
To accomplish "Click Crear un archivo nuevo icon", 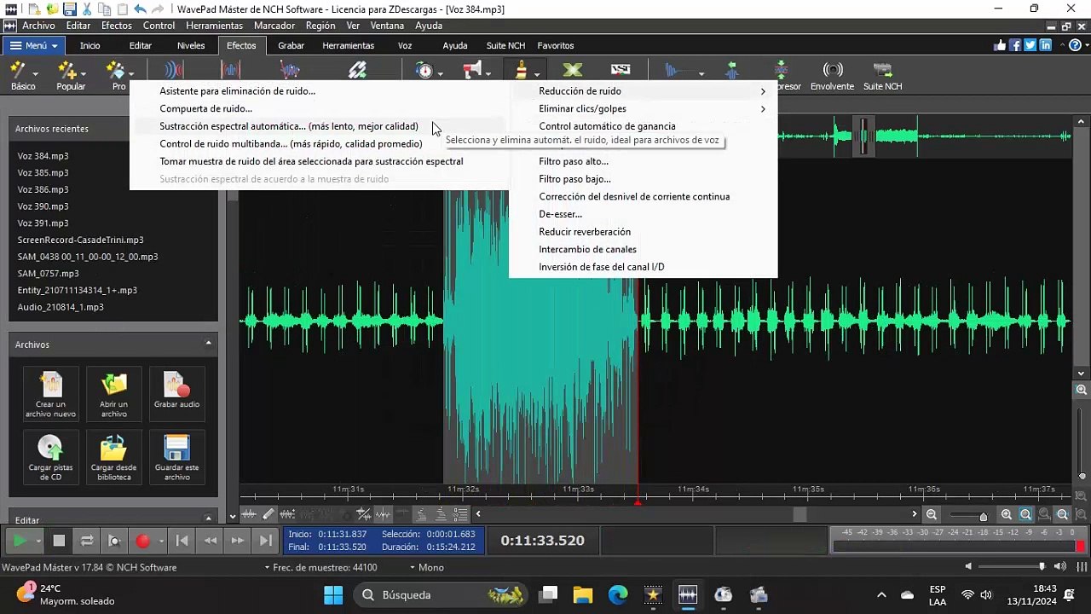I will tap(50, 393).
